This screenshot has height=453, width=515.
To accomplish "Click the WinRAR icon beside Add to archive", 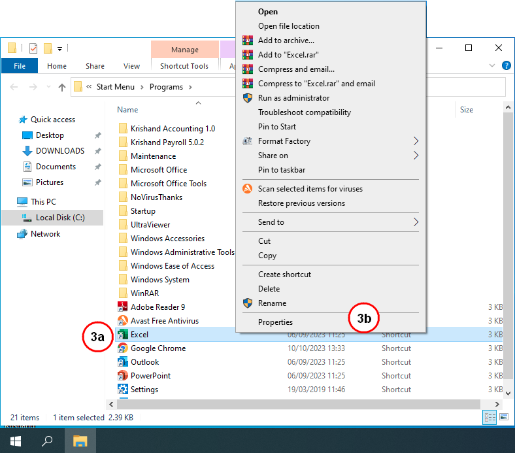I will tap(248, 41).
